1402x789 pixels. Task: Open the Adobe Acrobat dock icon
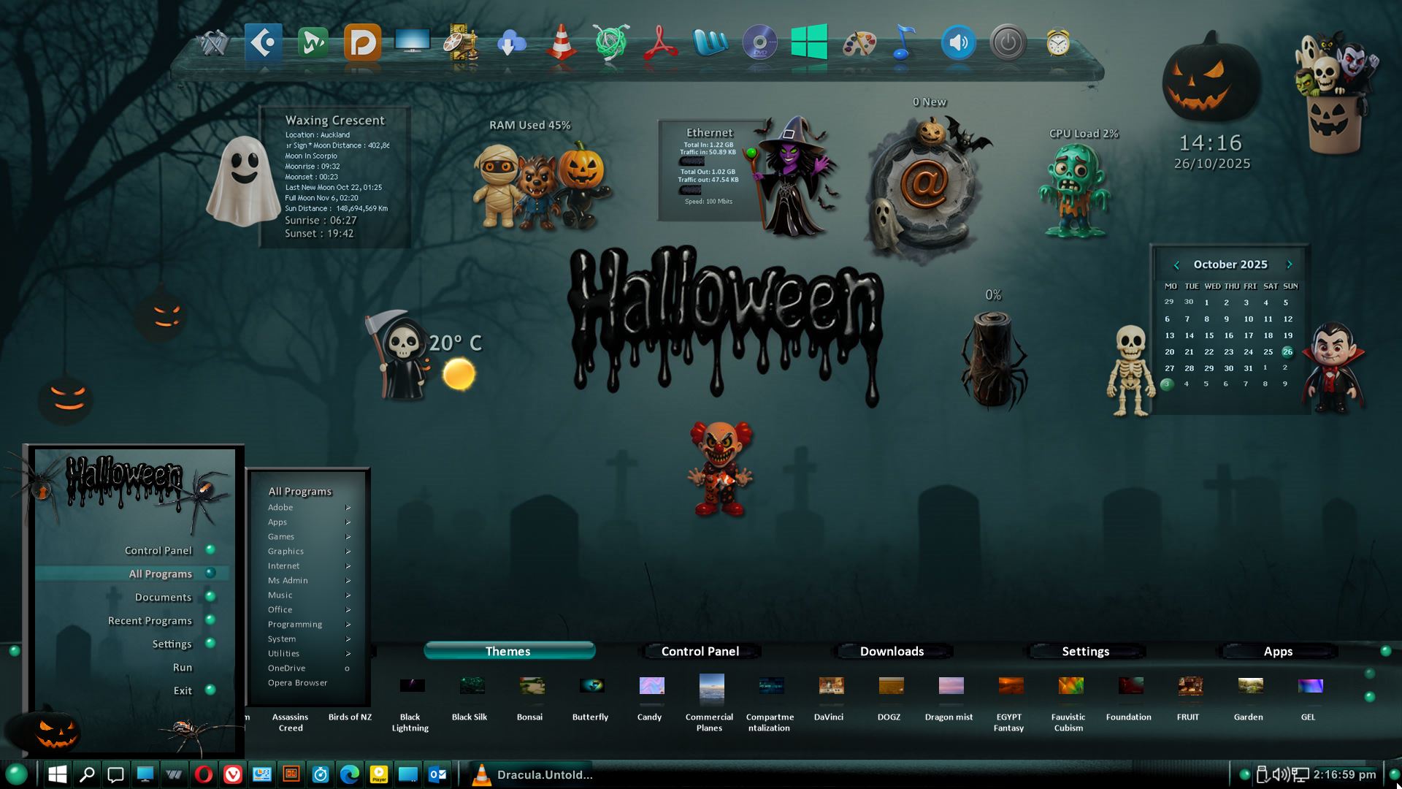click(660, 43)
